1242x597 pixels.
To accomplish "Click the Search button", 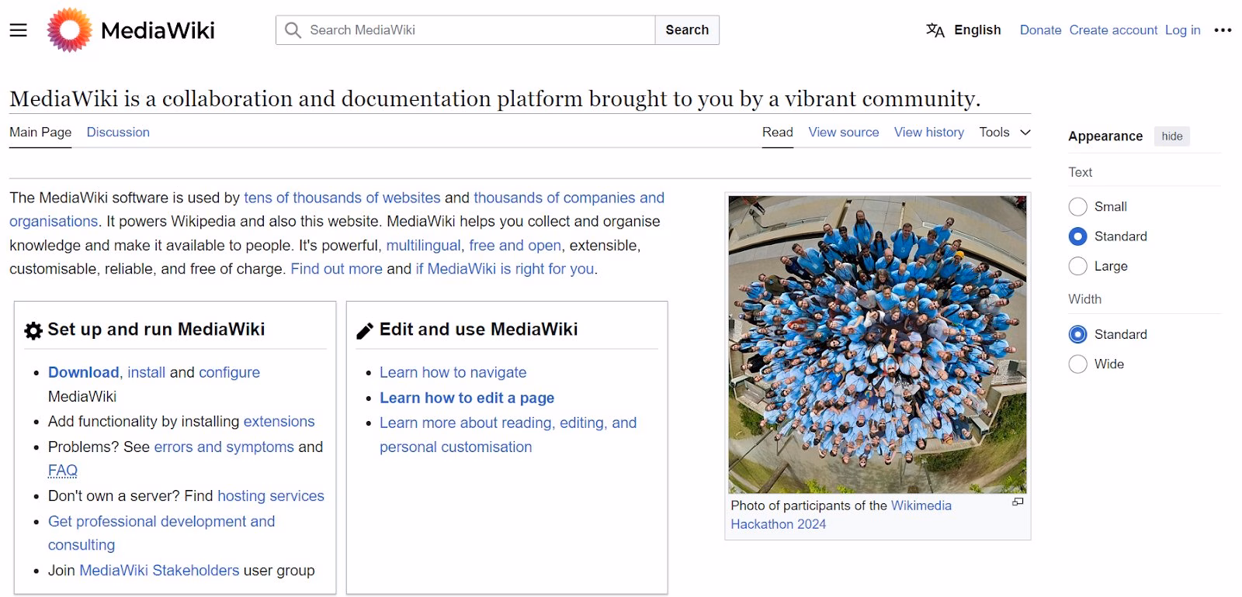I will click(x=687, y=30).
